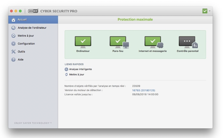The image size is (224, 138).
Task: Open the Contrôle parental monitor icon
Action: (x=188, y=42)
